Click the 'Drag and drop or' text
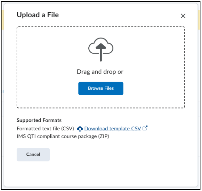 pos(100,72)
